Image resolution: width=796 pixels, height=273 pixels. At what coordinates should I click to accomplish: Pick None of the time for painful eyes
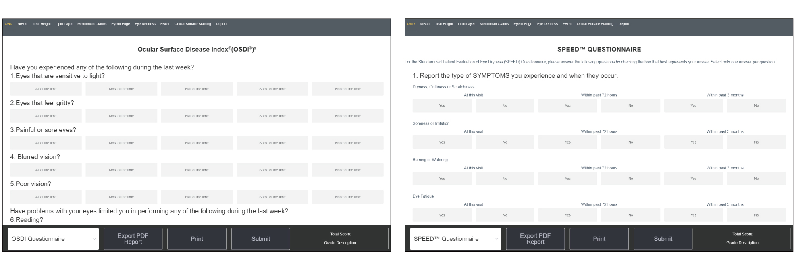(348, 143)
